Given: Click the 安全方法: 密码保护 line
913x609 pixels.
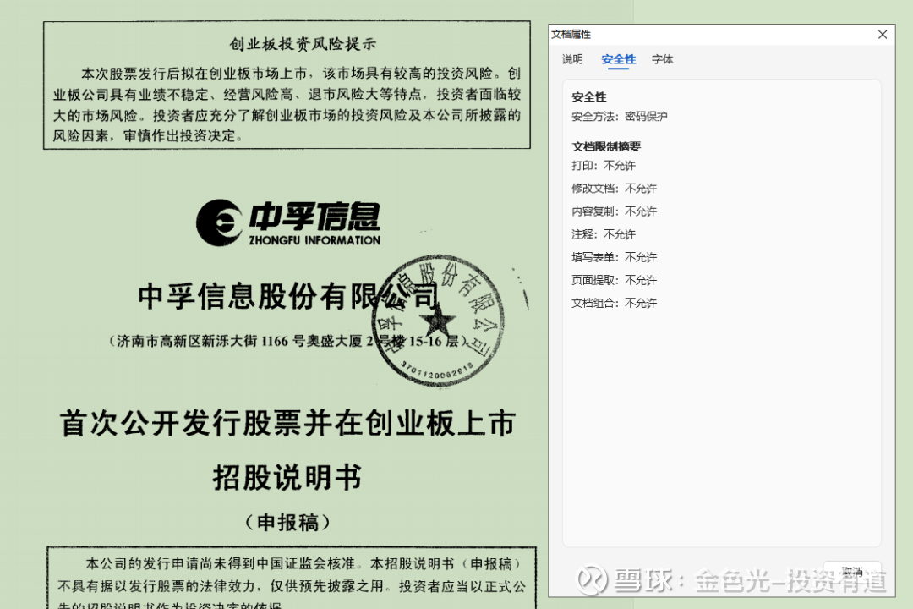Looking at the screenshot, I should pyautogui.click(x=619, y=117).
